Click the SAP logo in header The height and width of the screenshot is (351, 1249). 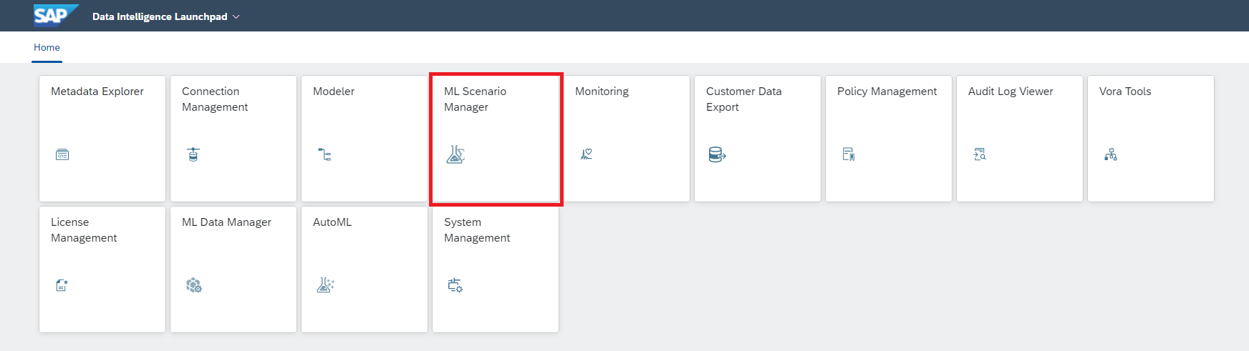(x=55, y=15)
